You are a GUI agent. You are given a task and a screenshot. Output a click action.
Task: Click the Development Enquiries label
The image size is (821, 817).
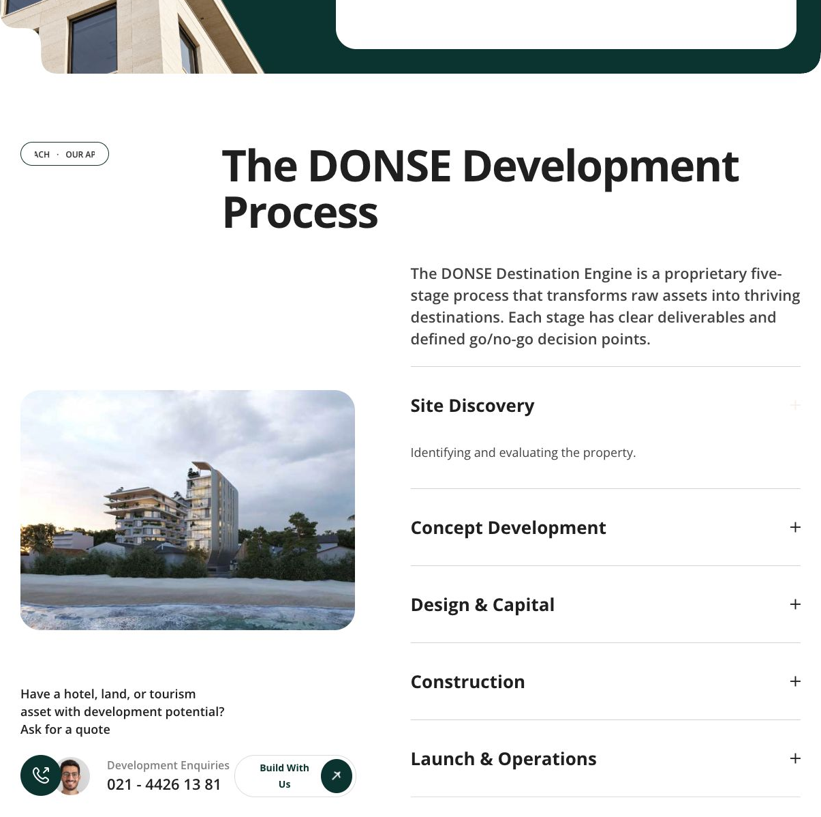(x=168, y=765)
